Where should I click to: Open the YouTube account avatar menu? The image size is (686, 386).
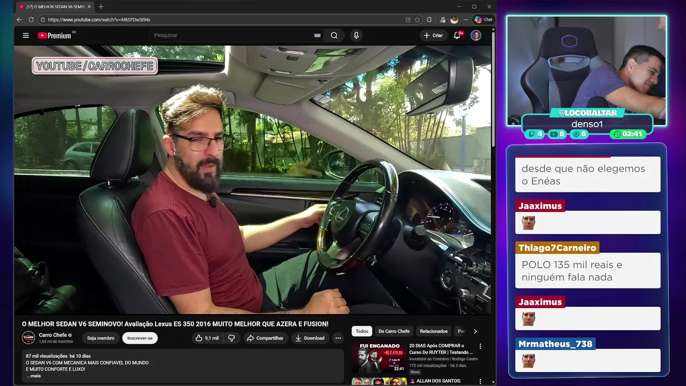coord(476,35)
